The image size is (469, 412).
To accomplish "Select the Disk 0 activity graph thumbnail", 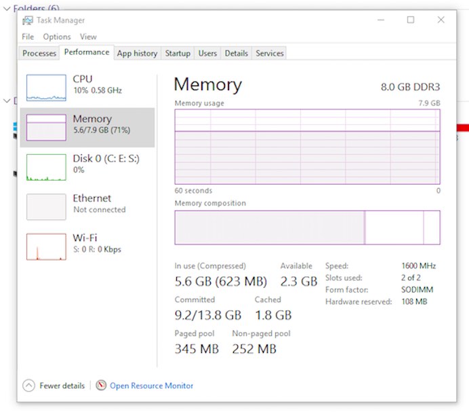I will click(x=46, y=167).
